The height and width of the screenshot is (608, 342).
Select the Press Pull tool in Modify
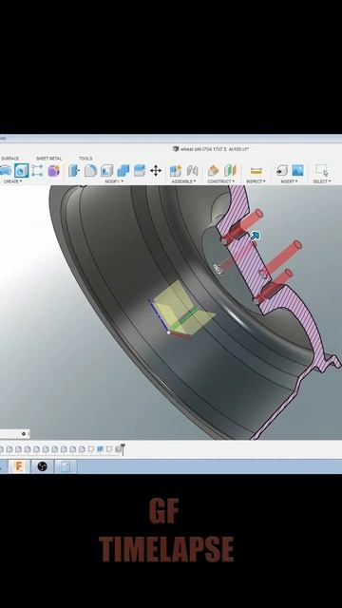click(74, 171)
